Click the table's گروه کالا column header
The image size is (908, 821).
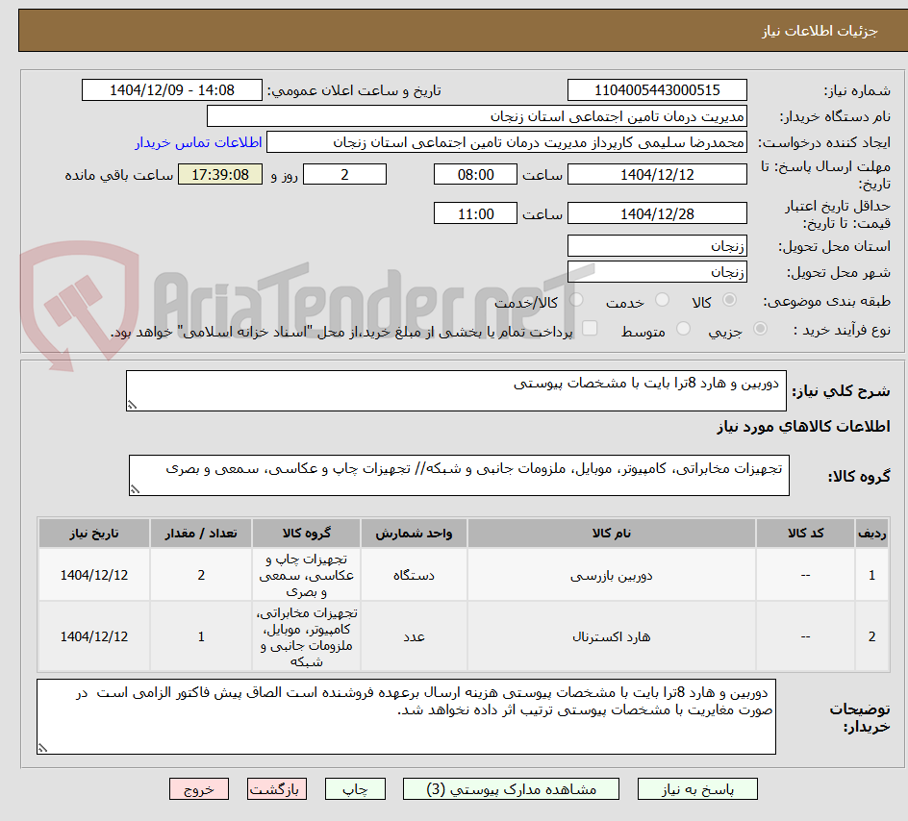306,533
